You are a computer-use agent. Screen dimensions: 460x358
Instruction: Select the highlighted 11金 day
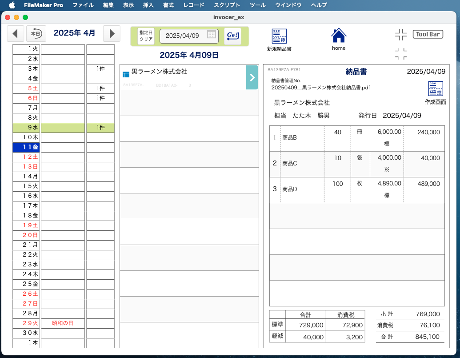26,147
